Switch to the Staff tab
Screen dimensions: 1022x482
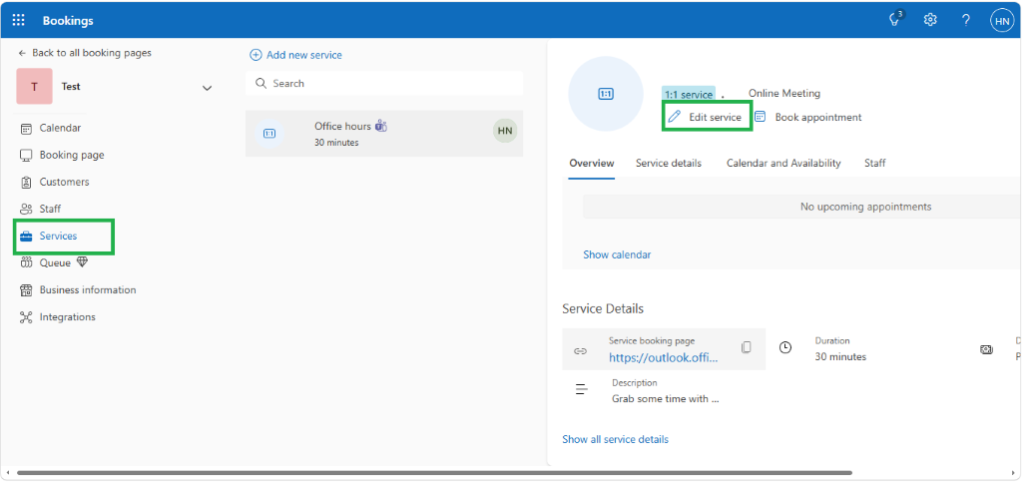874,164
